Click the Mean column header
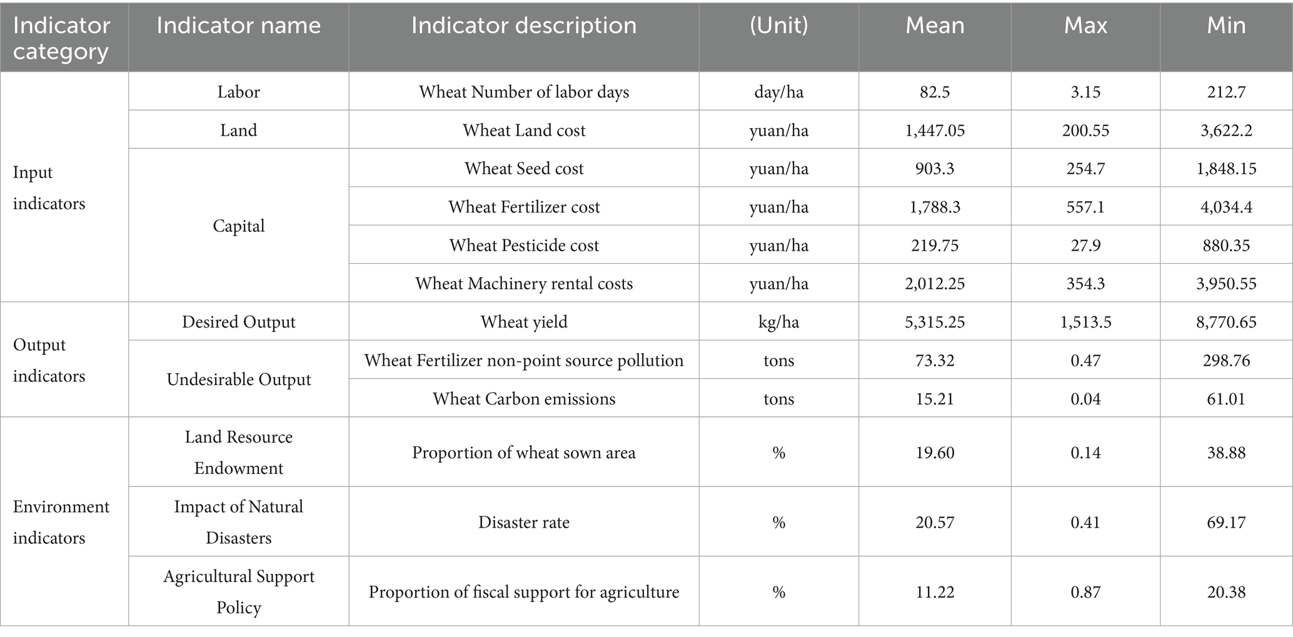This screenshot has width=1293, height=637. point(935,38)
